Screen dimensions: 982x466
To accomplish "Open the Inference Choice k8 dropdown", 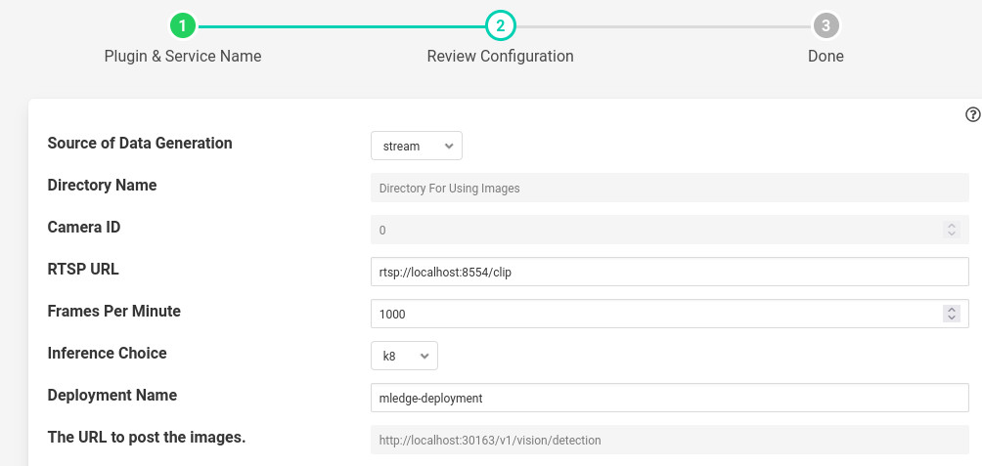I will pos(404,356).
